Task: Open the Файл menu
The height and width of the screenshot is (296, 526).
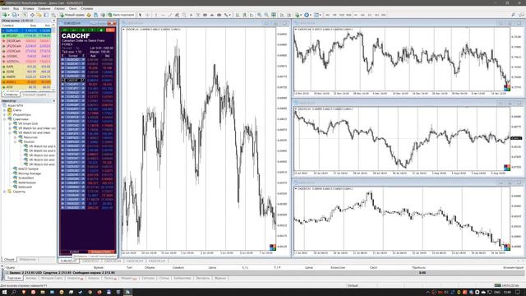Action: click(x=6, y=8)
